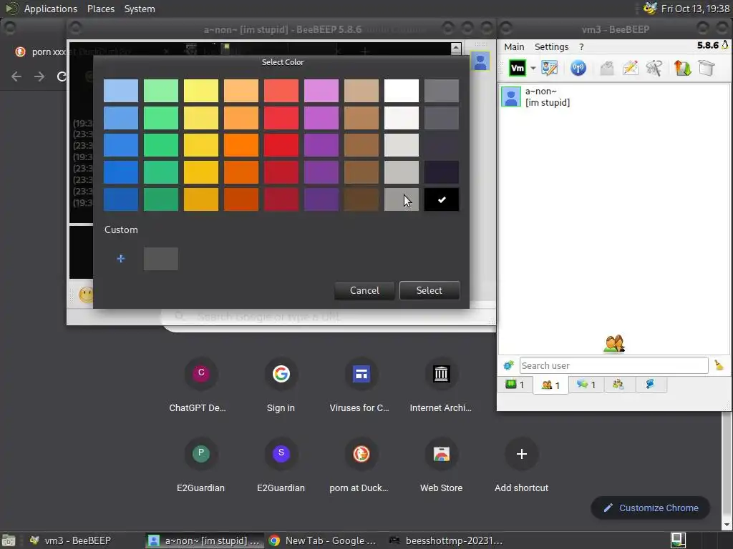The image size is (733, 549).
Task: Switch to beesshottmp-20231... in the taskbar
Action: click(x=447, y=540)
